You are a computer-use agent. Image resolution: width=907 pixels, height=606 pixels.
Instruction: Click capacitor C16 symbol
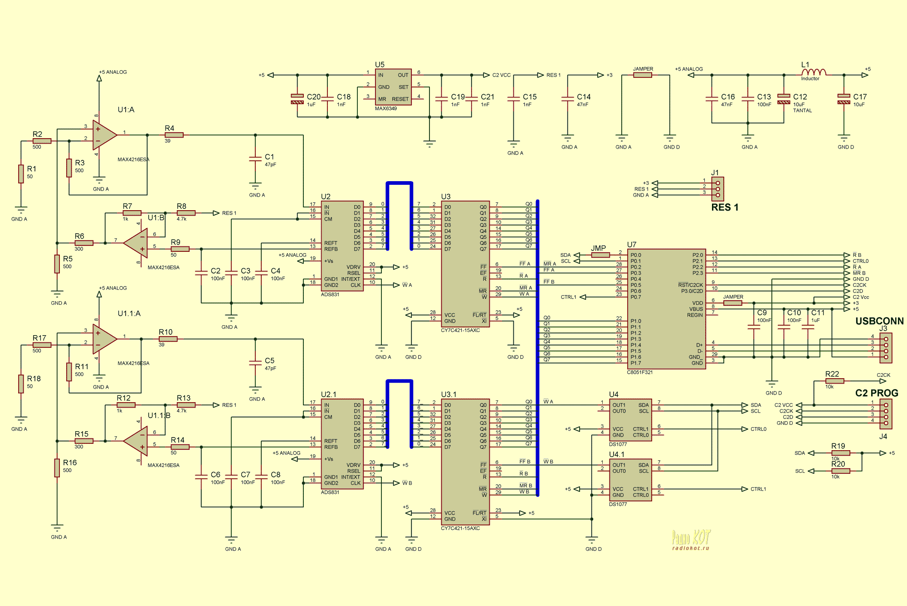coord(712,99)
